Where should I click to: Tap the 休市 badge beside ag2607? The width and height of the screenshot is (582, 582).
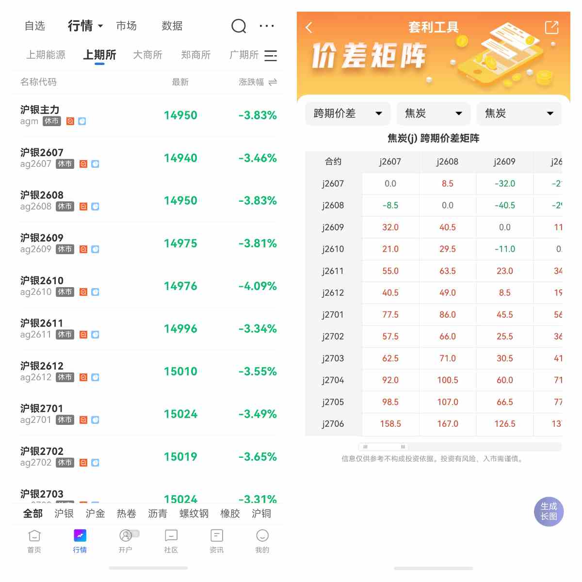click(x=65, y=164)
